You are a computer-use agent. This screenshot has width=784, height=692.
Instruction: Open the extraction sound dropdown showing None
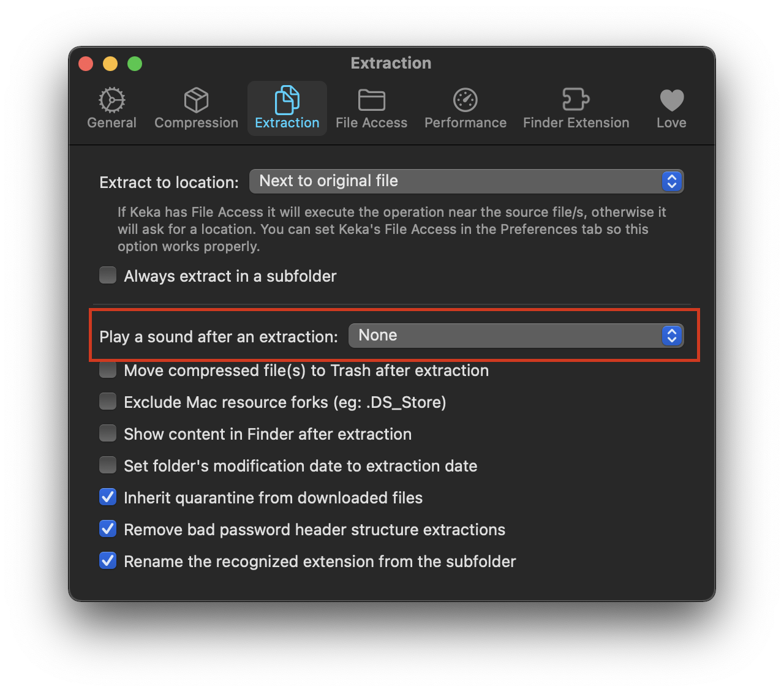coord(516,336)
